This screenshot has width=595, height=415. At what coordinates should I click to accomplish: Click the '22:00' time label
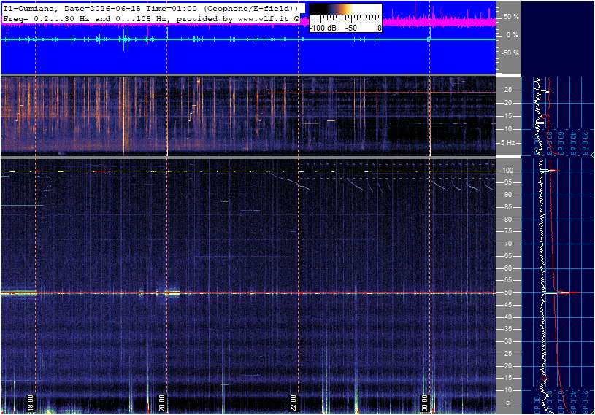point(293,403)
